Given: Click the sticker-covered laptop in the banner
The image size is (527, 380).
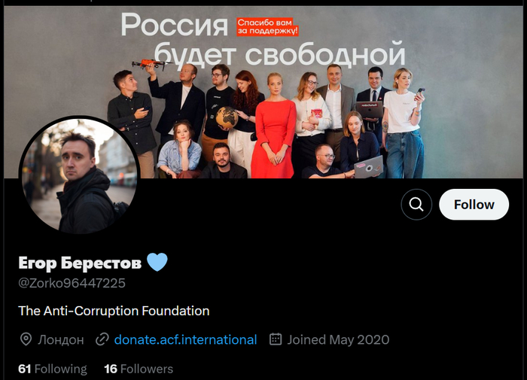Looking at the screenshot, I should 369,167.
